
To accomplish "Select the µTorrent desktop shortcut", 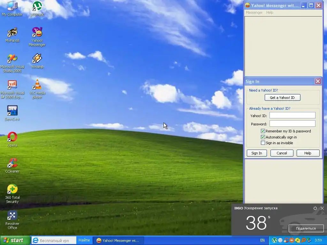I will 37,8.
